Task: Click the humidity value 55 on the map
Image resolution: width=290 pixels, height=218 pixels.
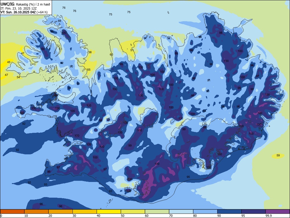Action: pos(89,70)
